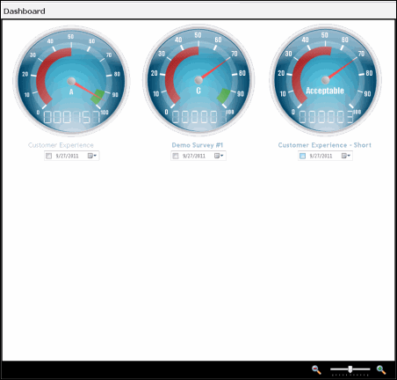Click the green zone on Demo Survey gauge
397x380 pixels.
224,96
